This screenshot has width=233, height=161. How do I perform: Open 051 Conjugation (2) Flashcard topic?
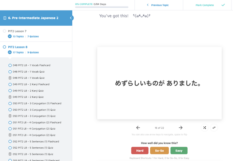37,123
